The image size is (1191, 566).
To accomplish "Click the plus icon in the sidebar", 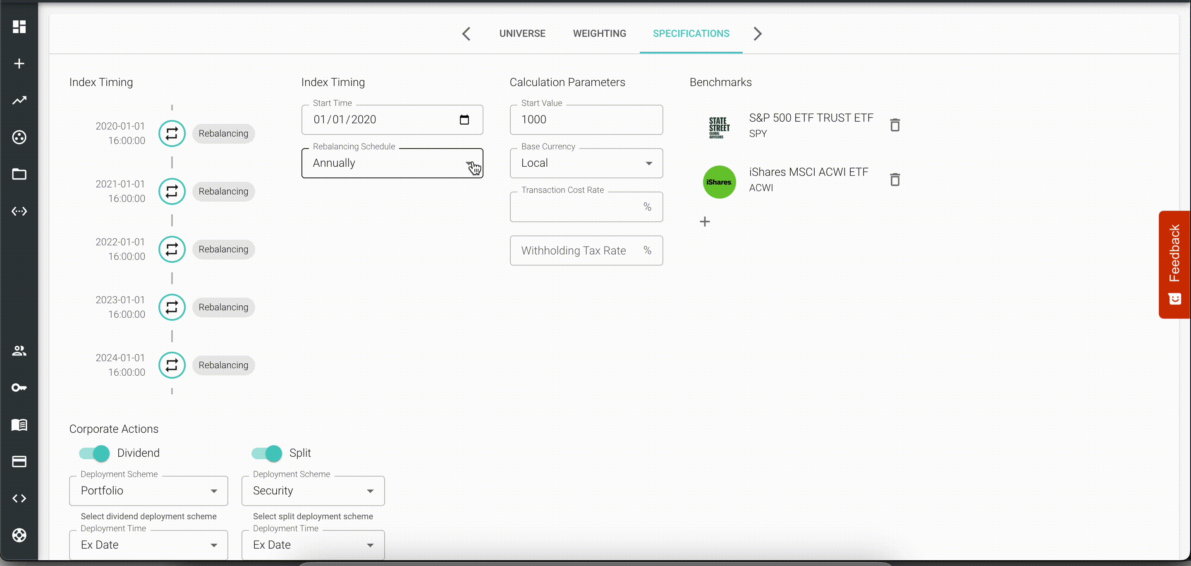I will point(19,64).
